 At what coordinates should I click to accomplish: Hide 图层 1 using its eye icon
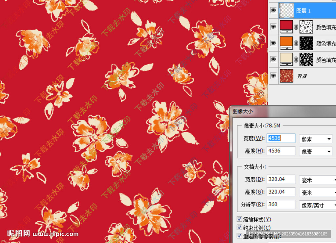click(x=273, y=10)
